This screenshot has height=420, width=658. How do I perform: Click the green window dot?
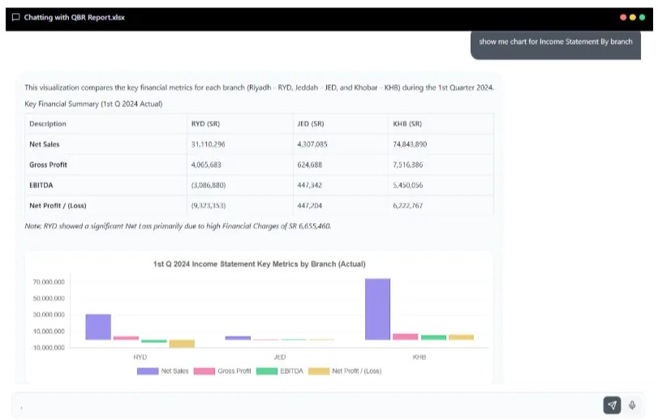[642, 17]
